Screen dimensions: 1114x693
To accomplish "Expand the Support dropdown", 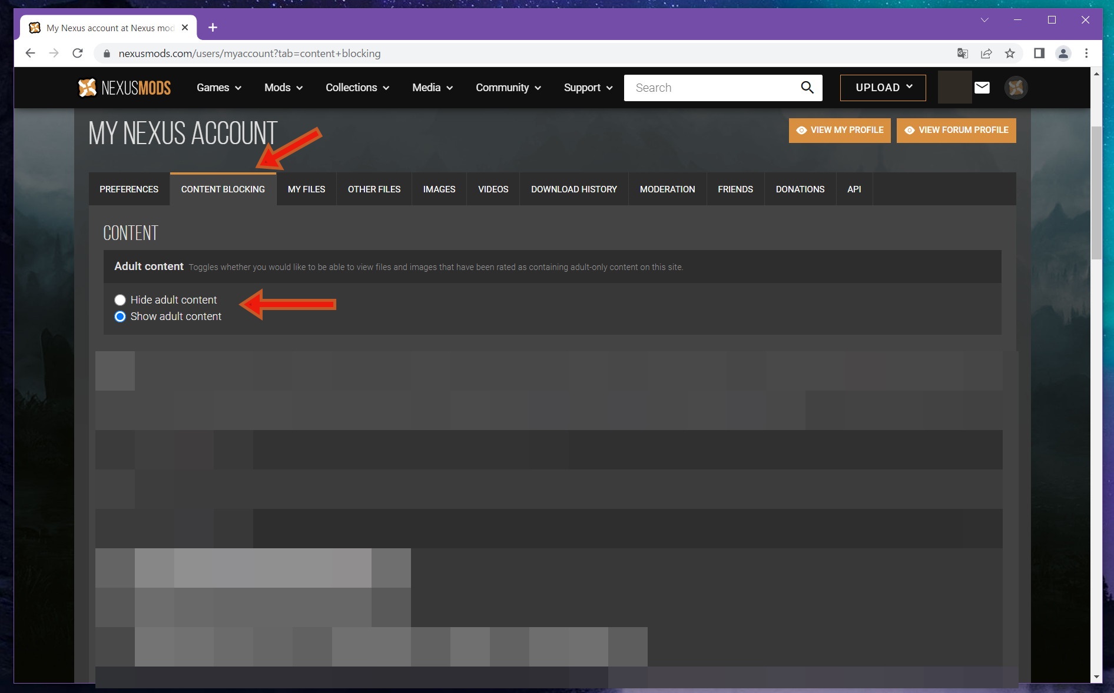I will [588, 88].
